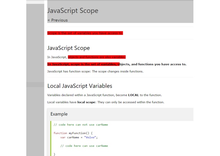Image resolution: width=220 pixels, height=156 pixels.
Task: Click the '// code here can not use carName' comment
Action: (x=81, y=125)
